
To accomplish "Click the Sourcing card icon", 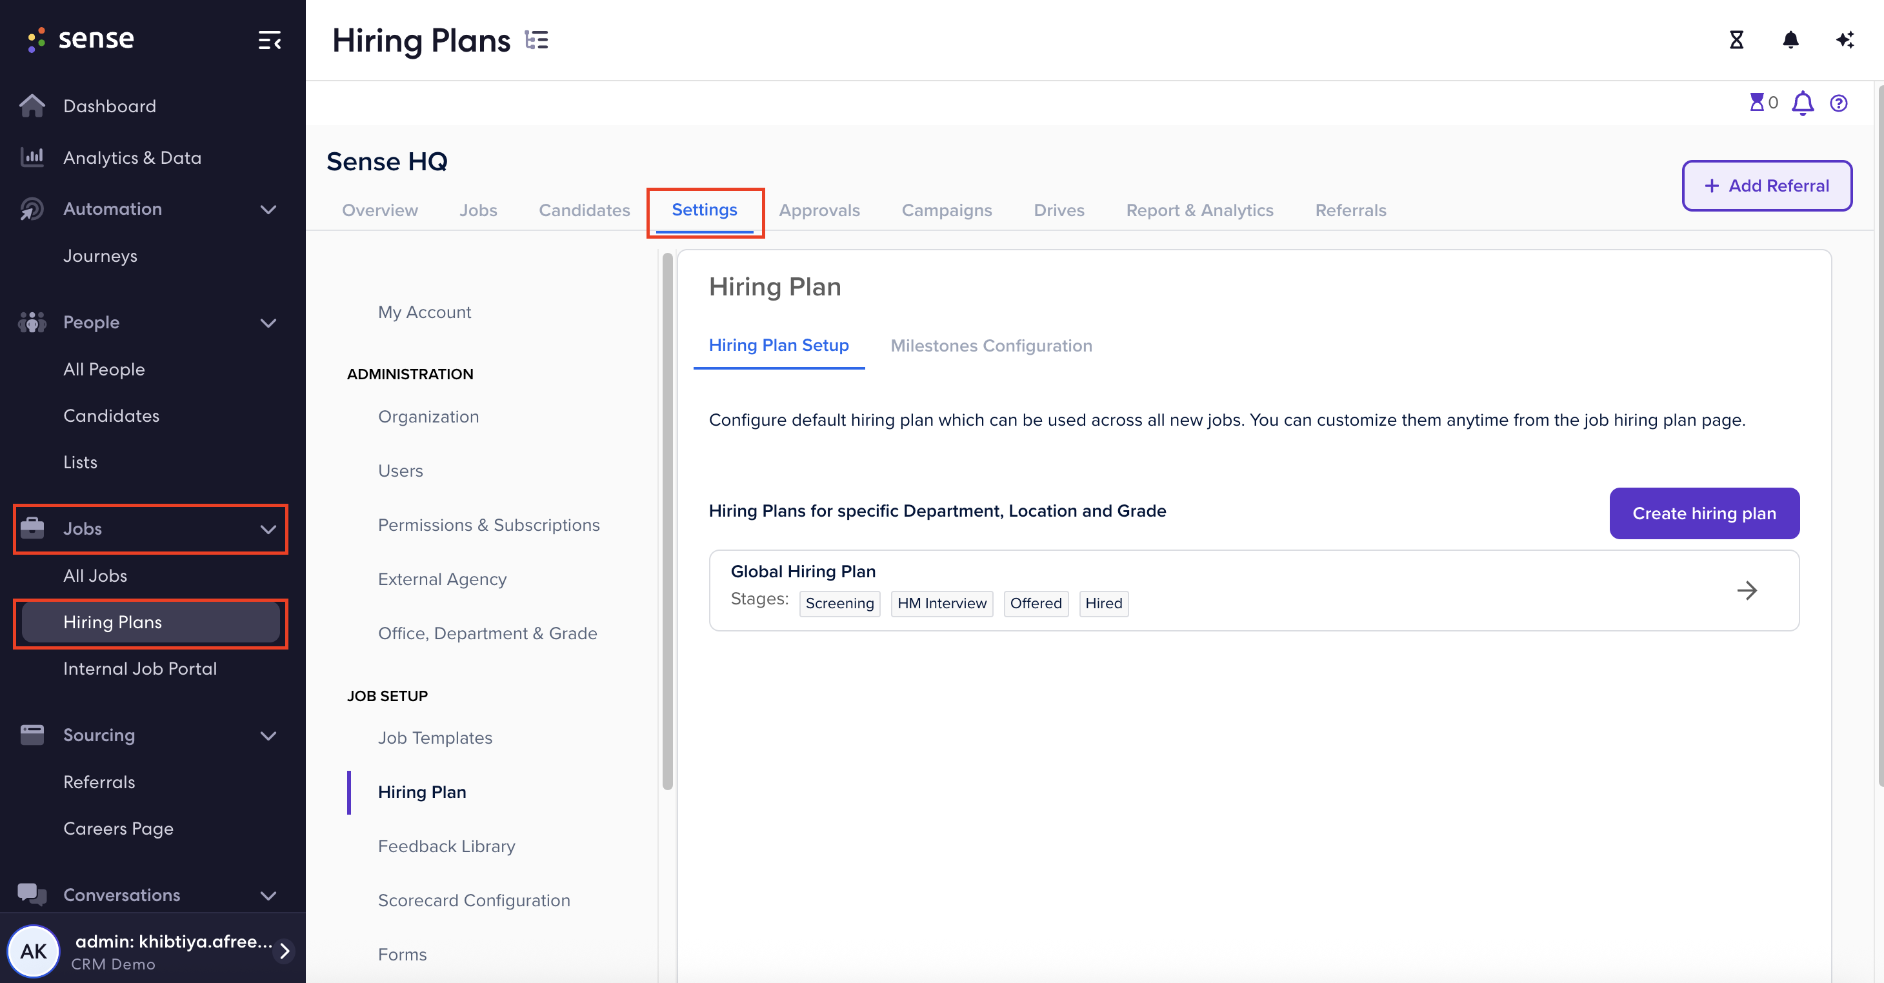I will click(x=32, y=735).
